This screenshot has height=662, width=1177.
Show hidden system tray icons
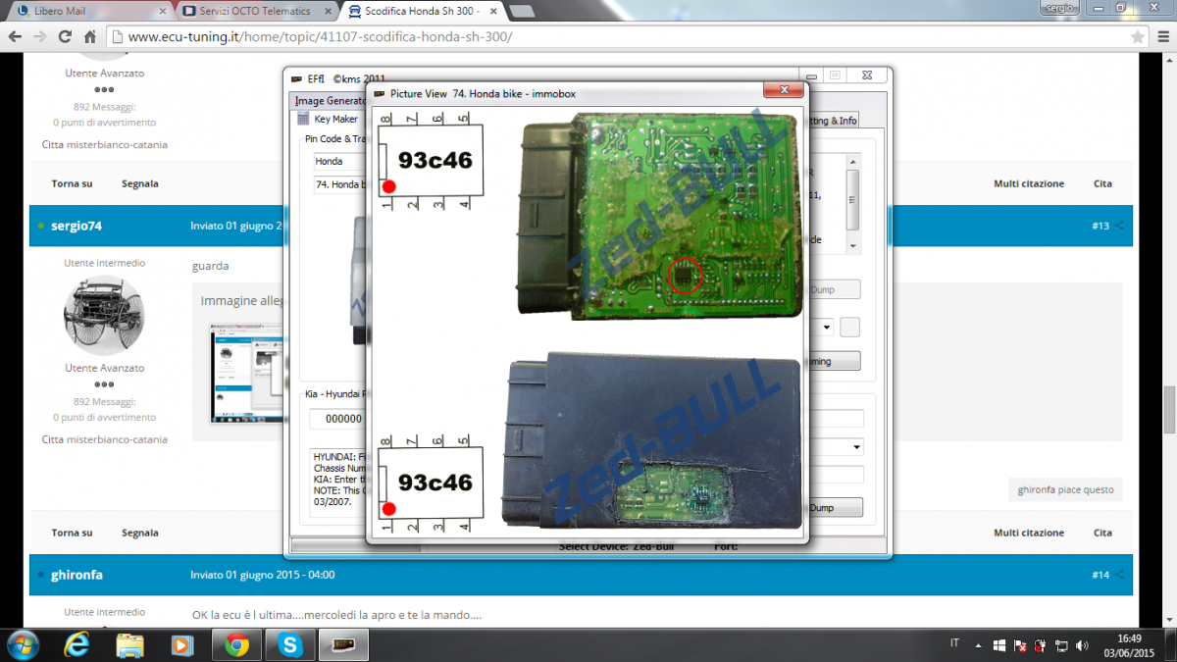(x=977, y=644)
